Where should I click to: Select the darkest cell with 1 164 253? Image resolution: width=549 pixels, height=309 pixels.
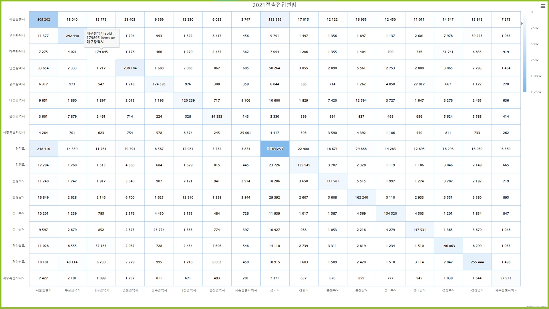(275, 149)
